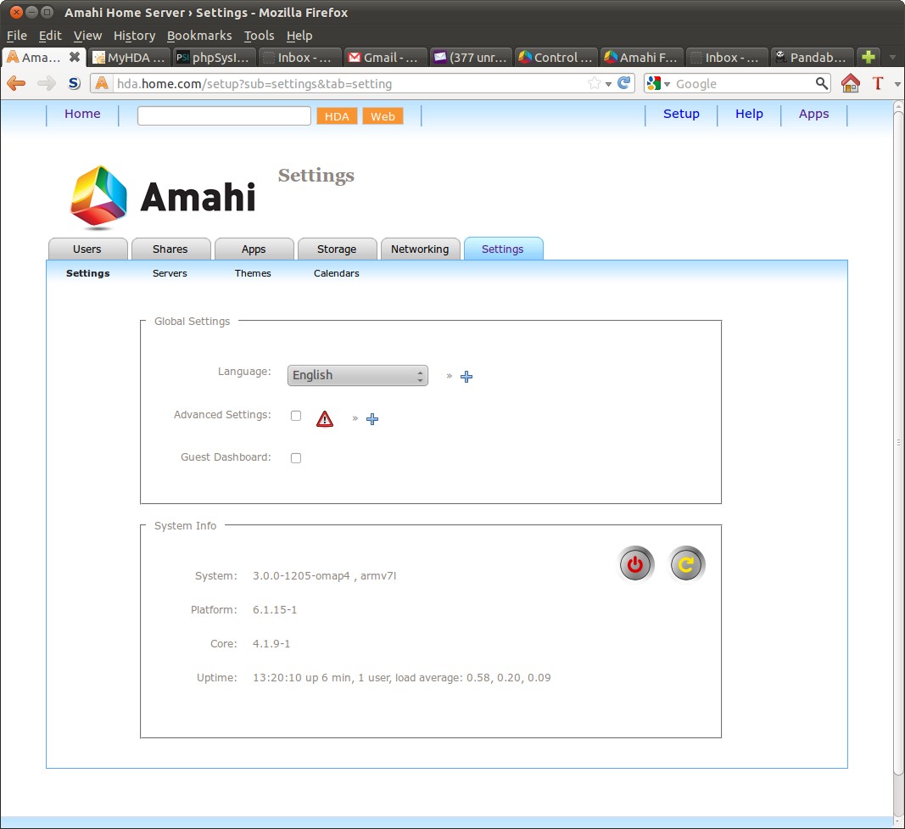Click the browser forward arrow
The image size is (905, 829).
tap(46, 84)
